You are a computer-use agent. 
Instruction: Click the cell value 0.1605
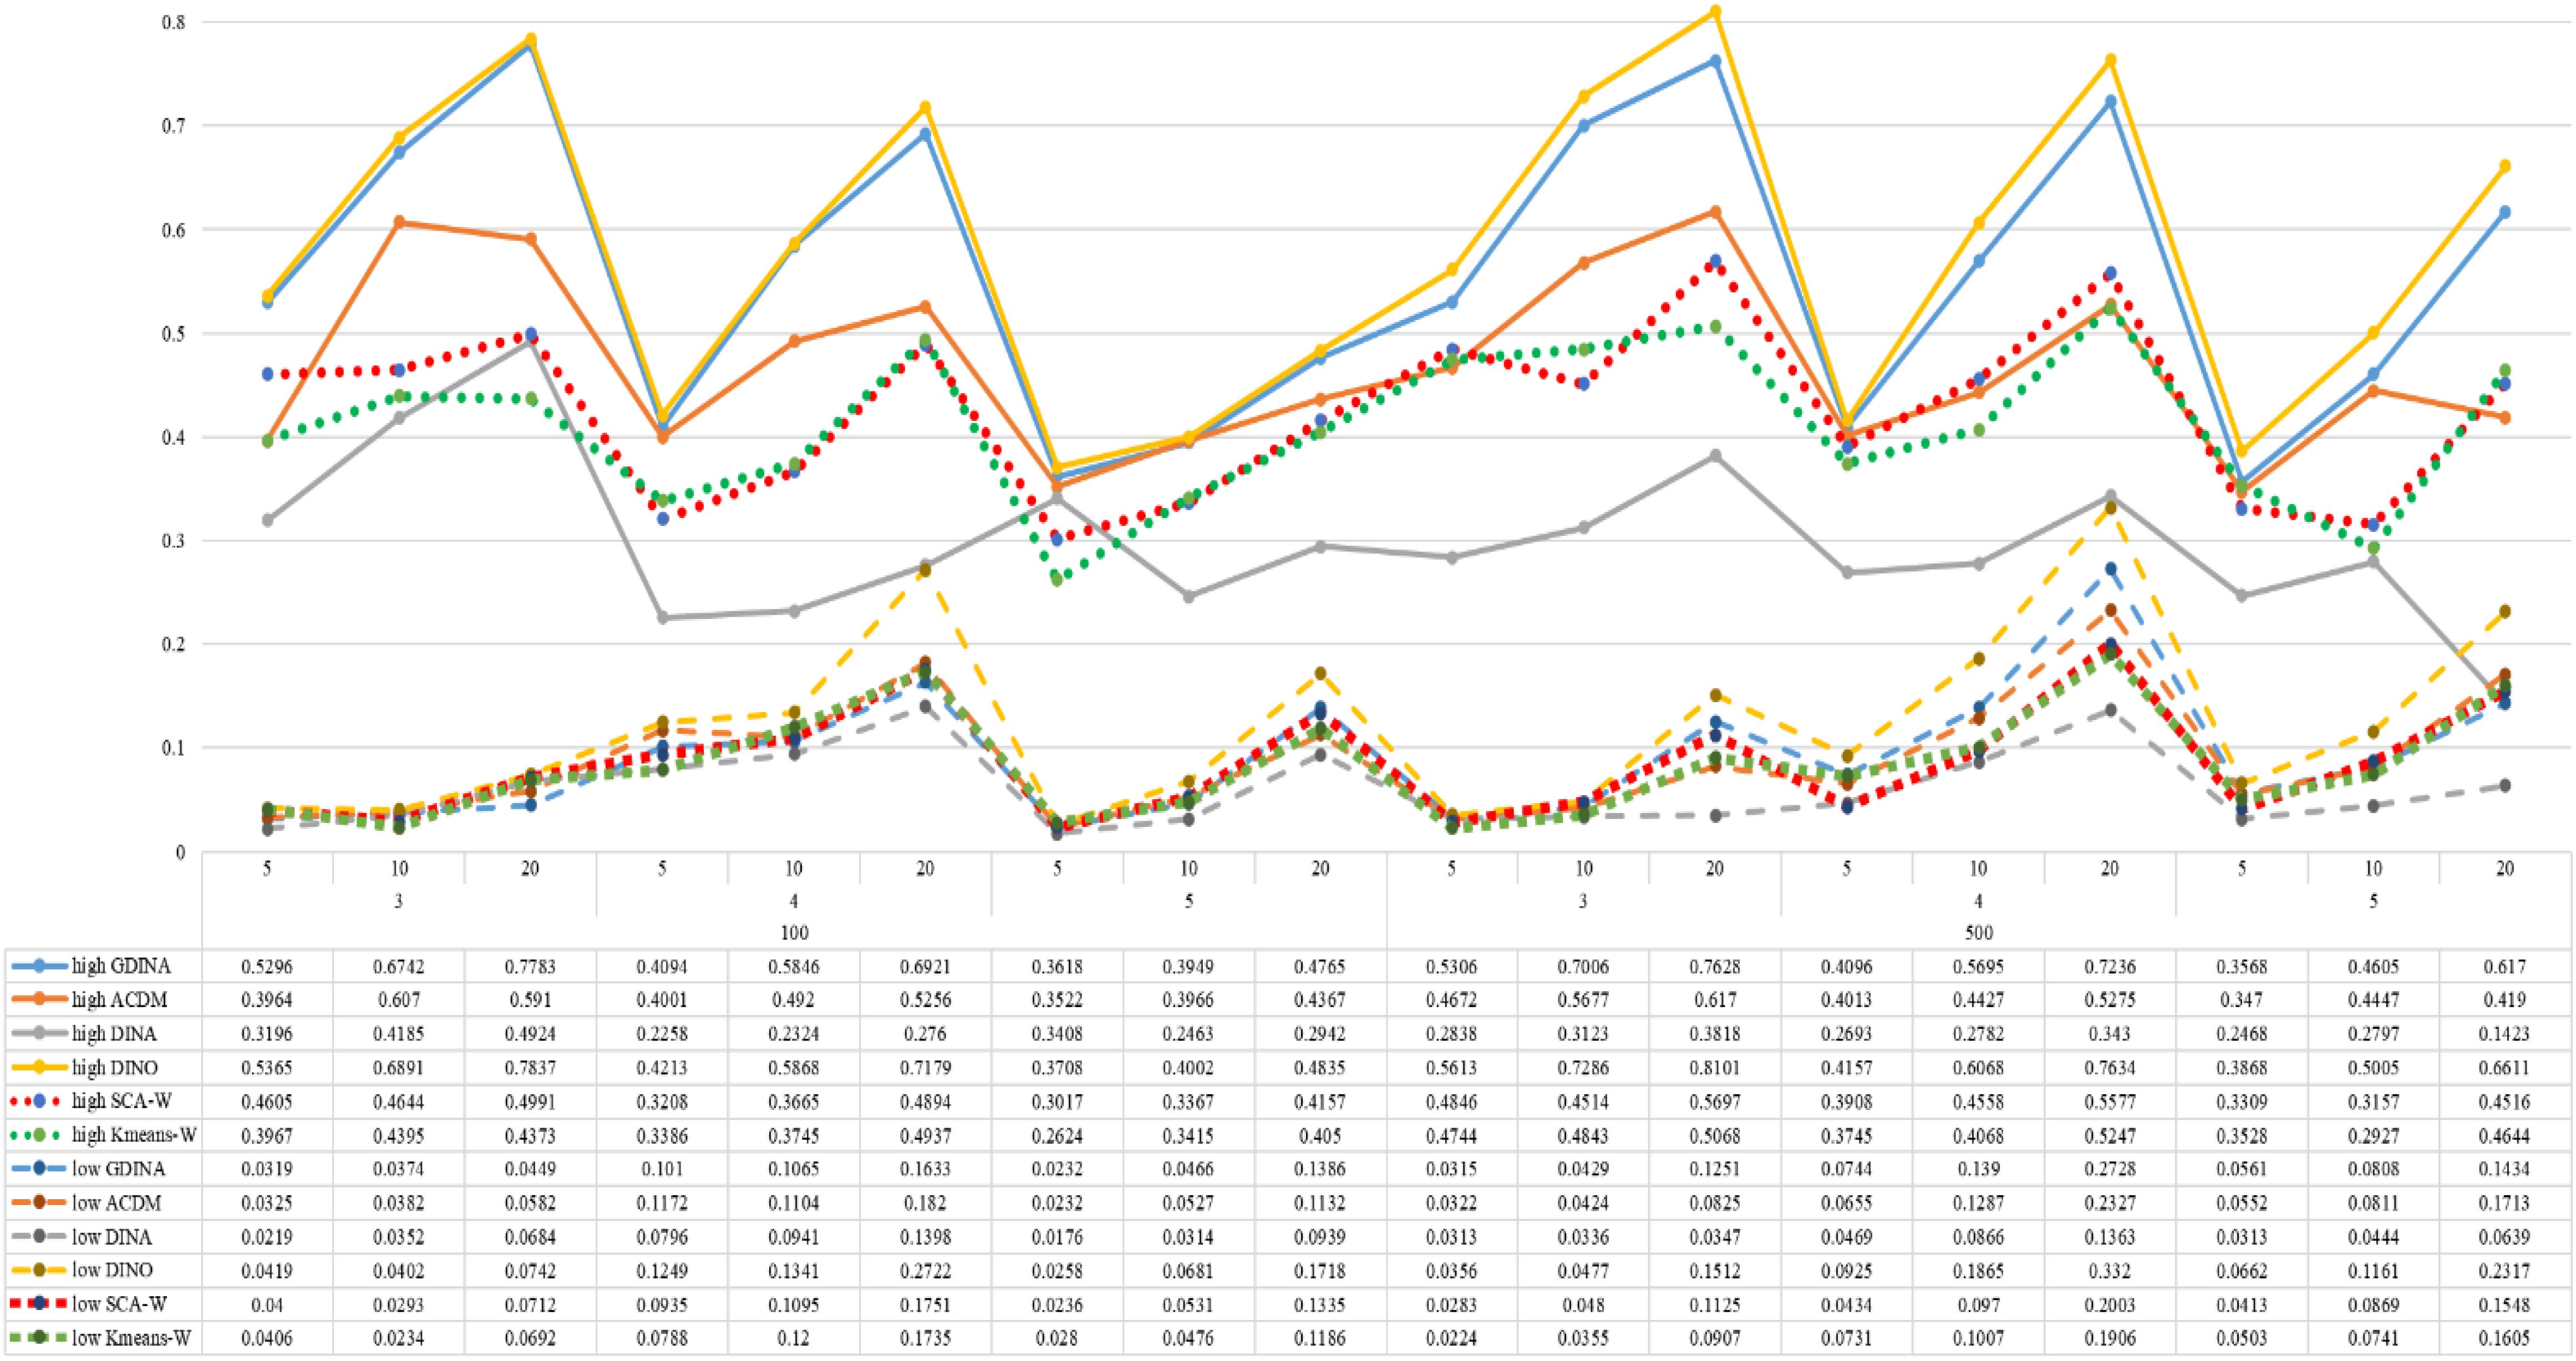2505,1339
